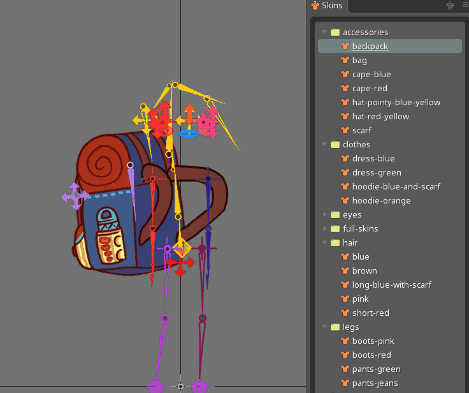Select the backpack skin
469x393 pixels.
pos(370,47)
